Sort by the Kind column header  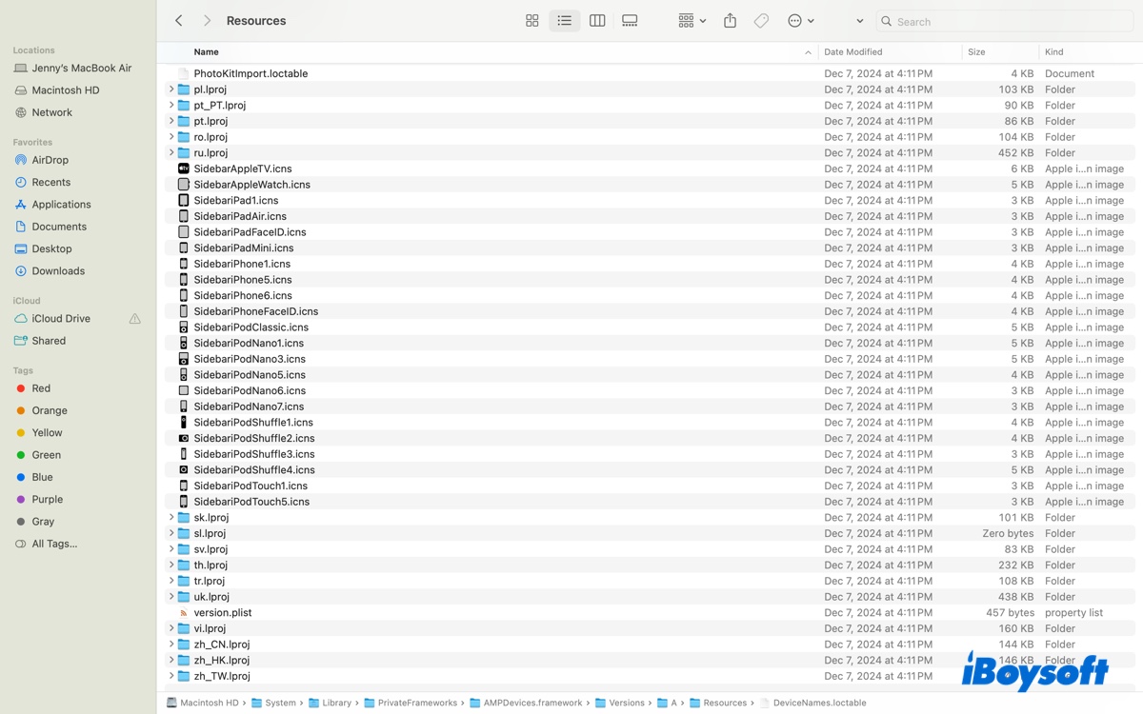click(1053, 52)
